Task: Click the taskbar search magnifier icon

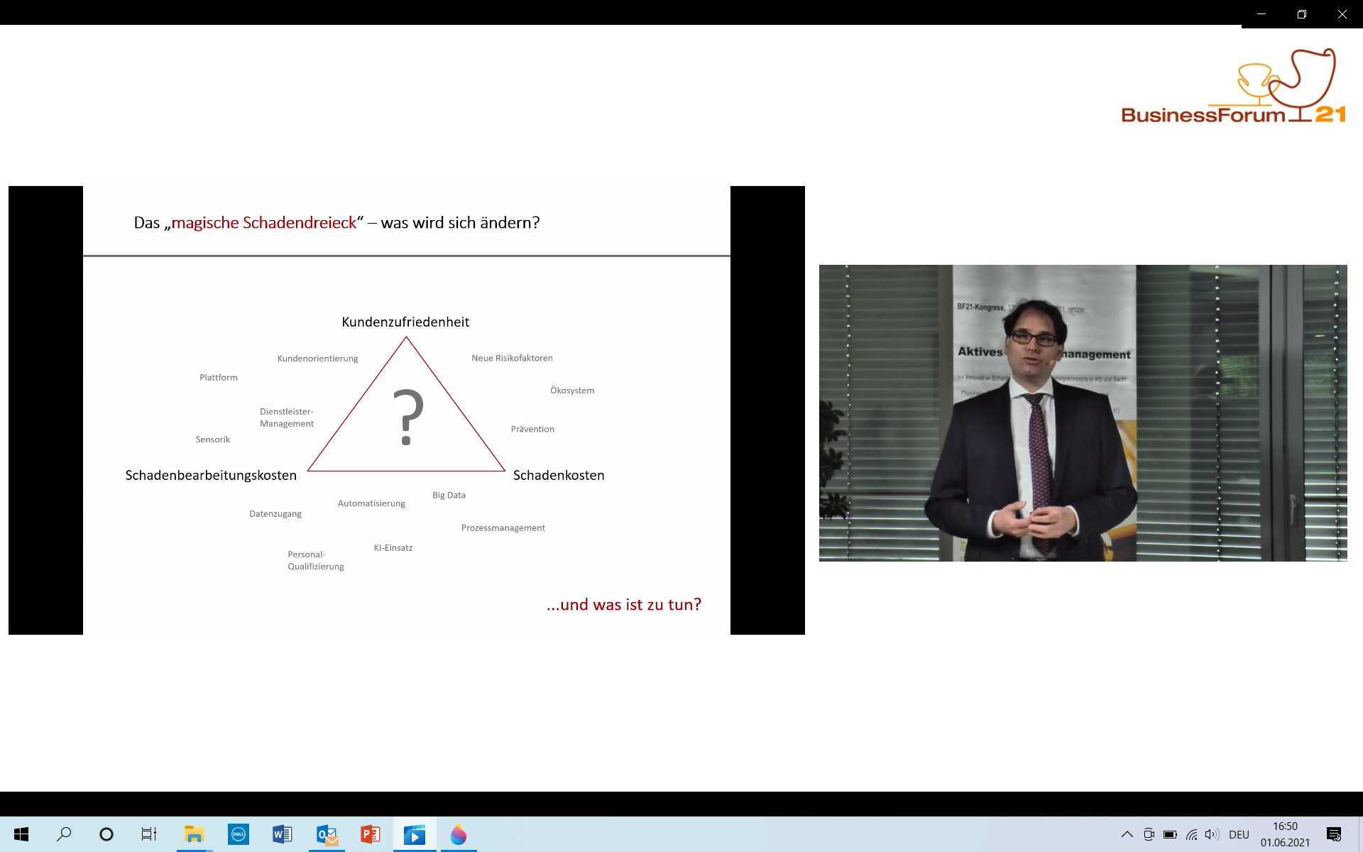Action: tap(64, 834)
